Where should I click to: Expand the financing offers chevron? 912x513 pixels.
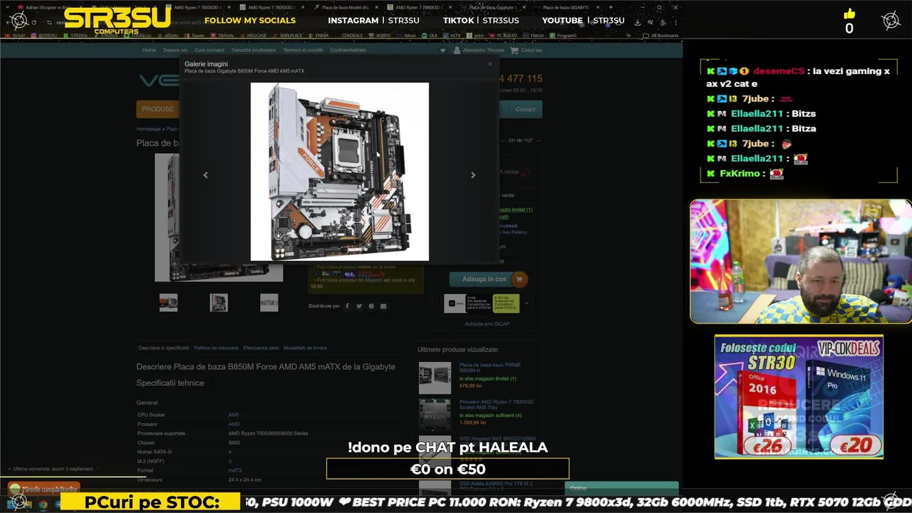coord(527,304)
